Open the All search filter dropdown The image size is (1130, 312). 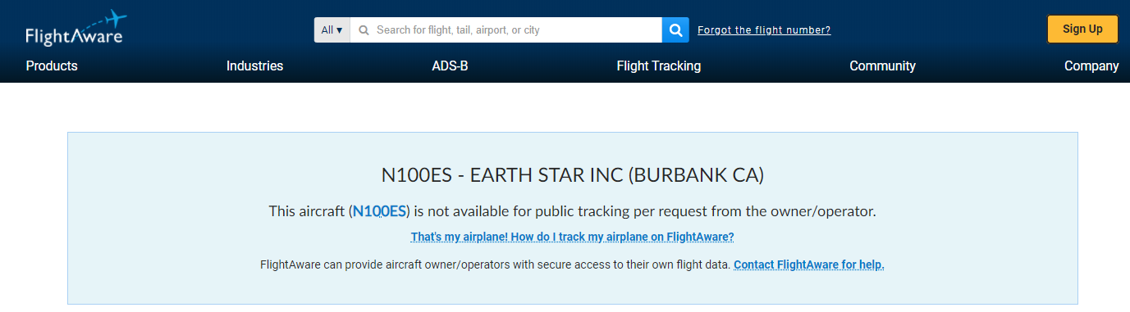pos(332,30)
